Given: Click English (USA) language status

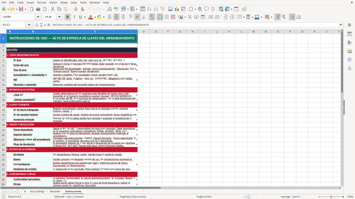Looking at the screenshot, I should click(x=204, y=197).
